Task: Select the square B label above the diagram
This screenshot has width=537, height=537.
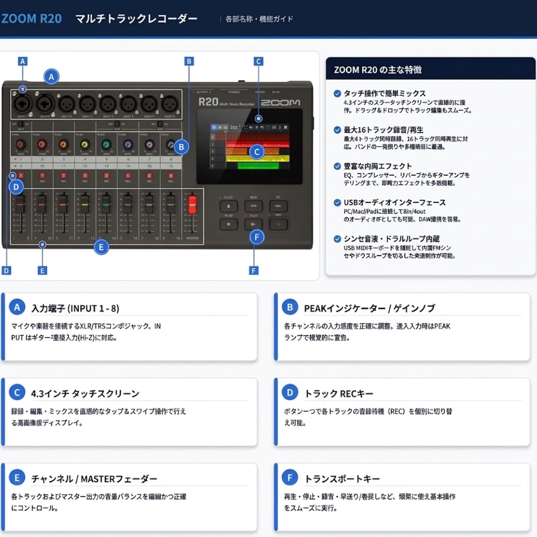Action: (189, 61)
